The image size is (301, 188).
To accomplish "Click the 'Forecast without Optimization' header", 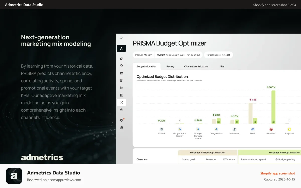I will pyautogui.click(x=208, y=152).
